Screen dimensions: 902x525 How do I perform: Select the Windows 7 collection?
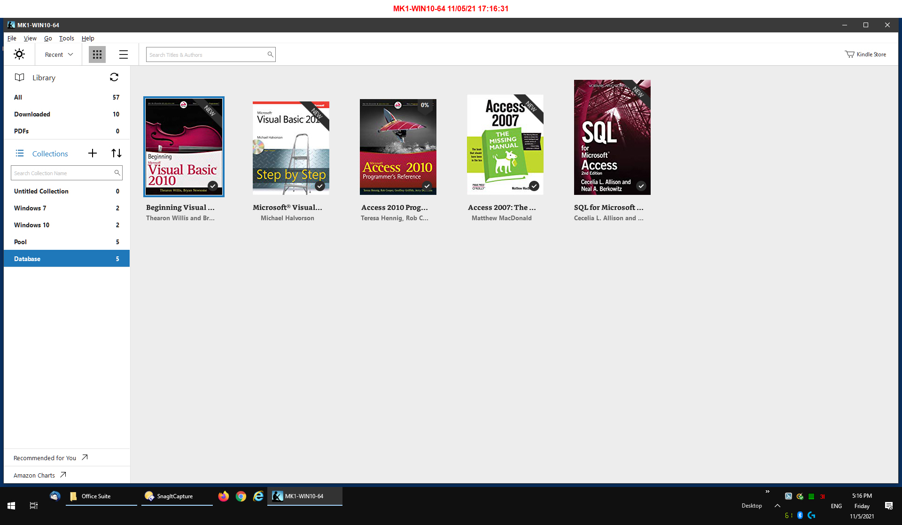(67, 208)
